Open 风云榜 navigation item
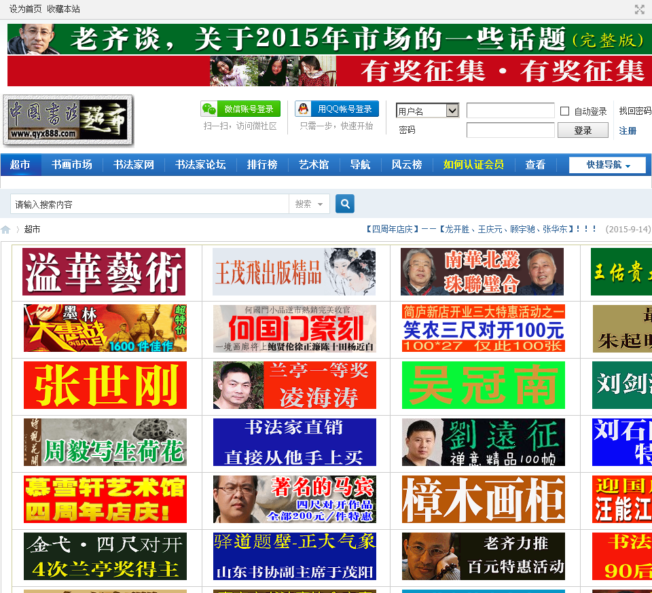Screen dimensions: 652x593 [407, 164]
